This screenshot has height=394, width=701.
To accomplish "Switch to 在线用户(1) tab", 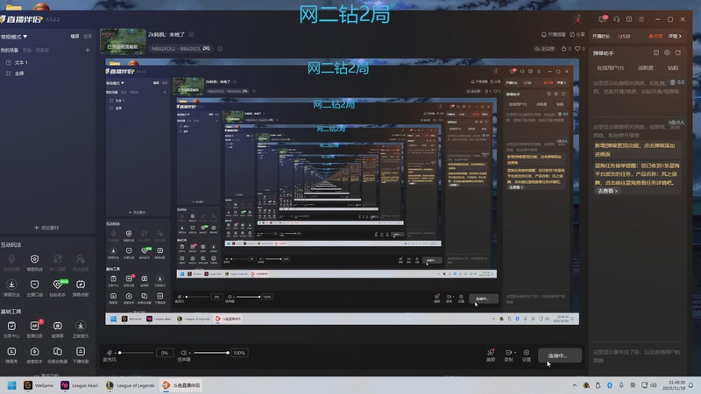I will (x=610, y=68).
